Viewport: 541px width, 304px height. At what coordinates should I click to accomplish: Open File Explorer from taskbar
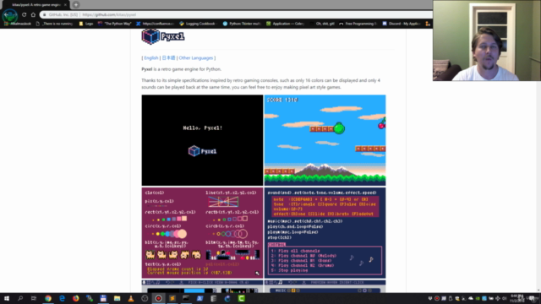(x=117, y=298)
